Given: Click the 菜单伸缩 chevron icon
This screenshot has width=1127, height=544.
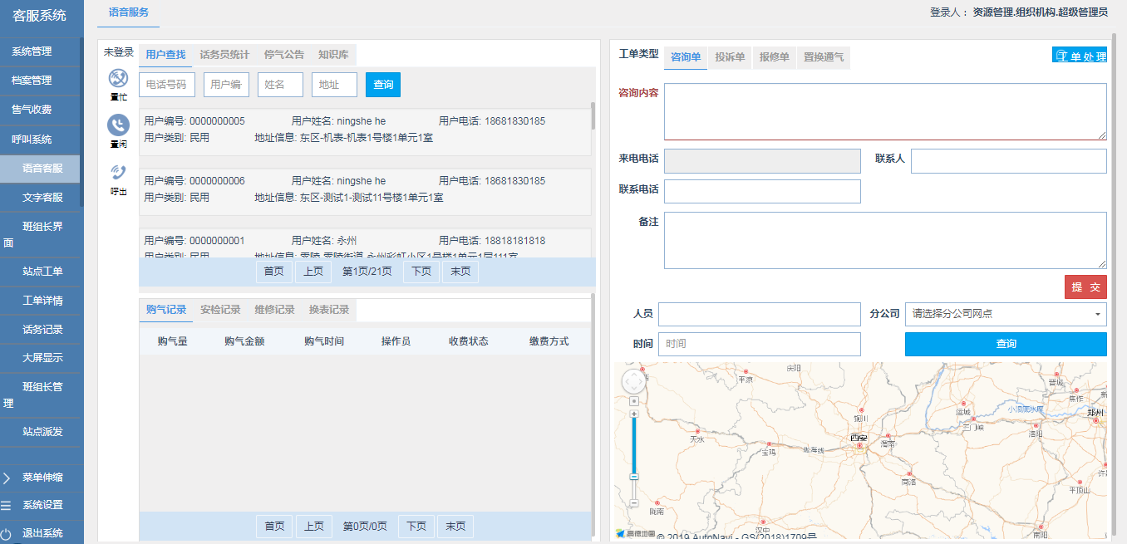Looking at the screenshot, I should tap(7, 478).
